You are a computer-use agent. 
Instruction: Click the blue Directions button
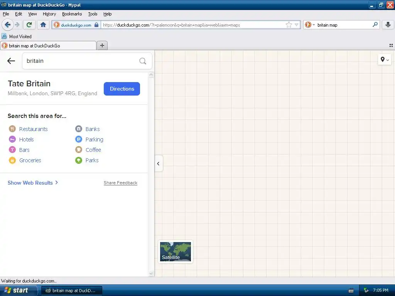(122, 89)
